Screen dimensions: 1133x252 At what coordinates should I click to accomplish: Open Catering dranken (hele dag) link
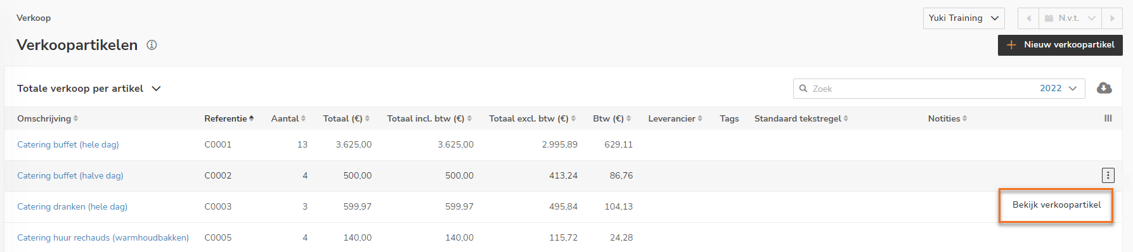pyautogui.click(x=72, y=206)
